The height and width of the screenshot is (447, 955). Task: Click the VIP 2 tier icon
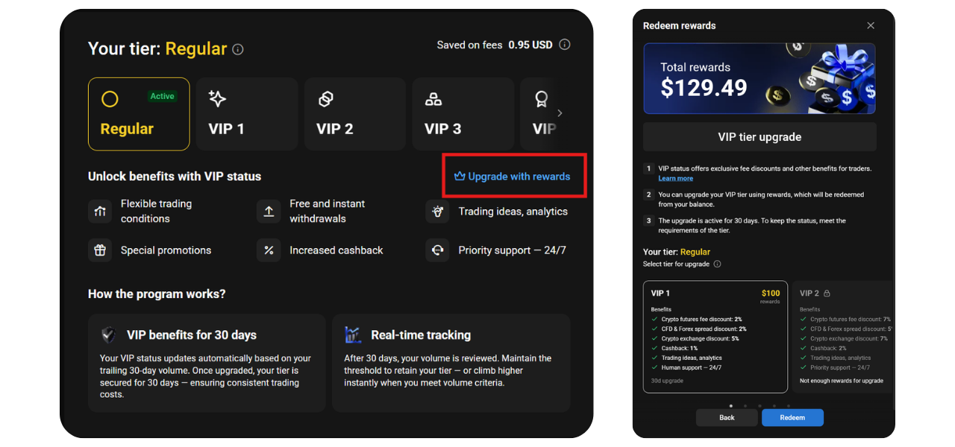[x=325, y=98]
